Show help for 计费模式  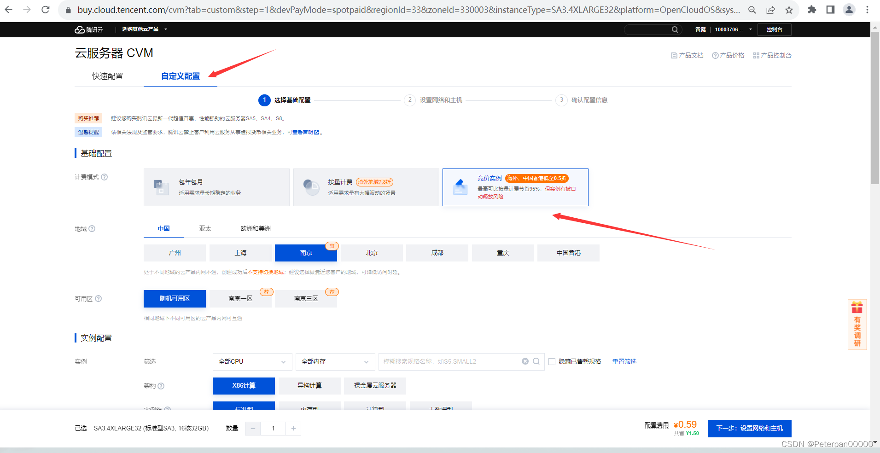click(105, 177)
